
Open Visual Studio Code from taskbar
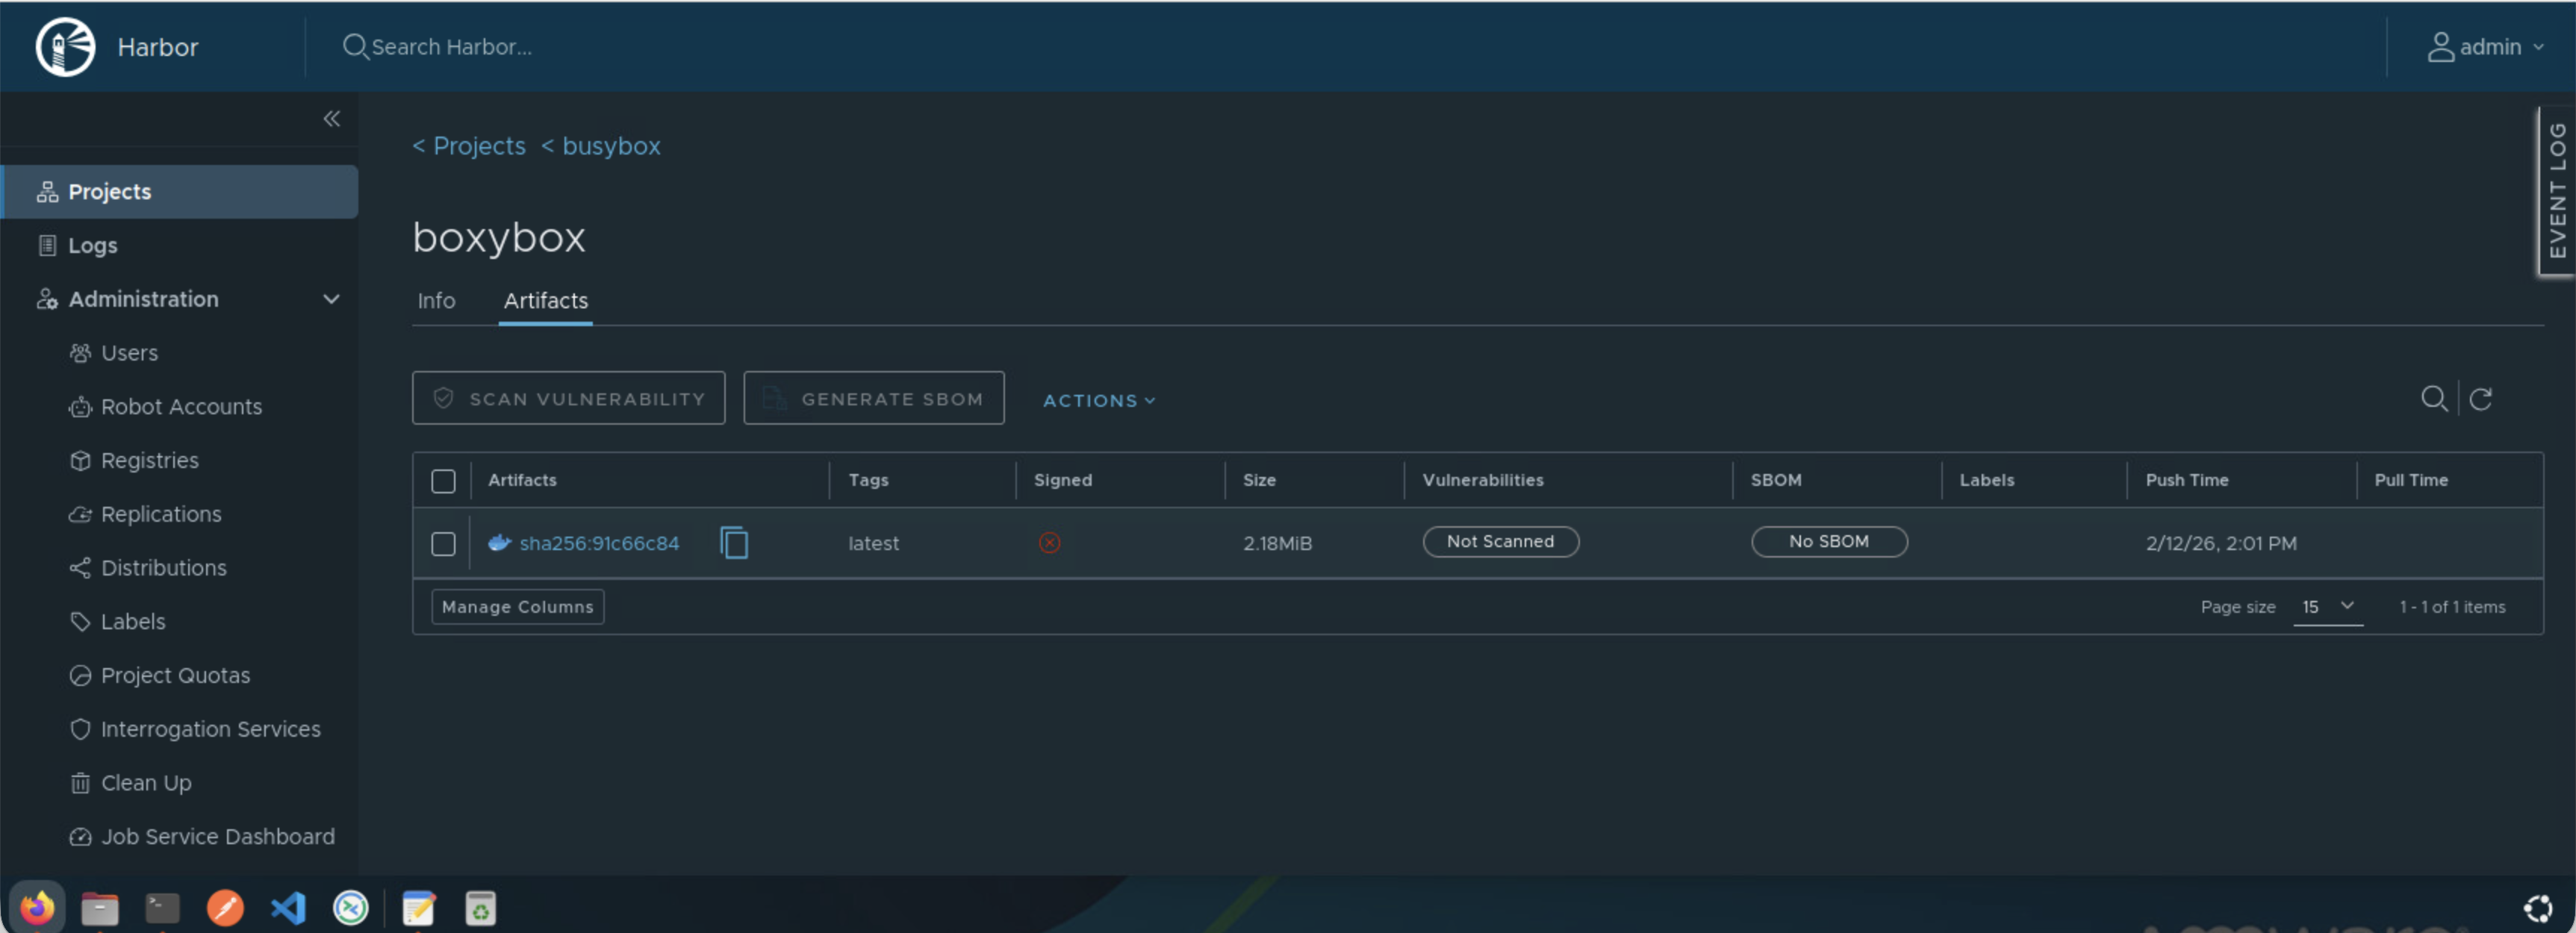(288, 908)
